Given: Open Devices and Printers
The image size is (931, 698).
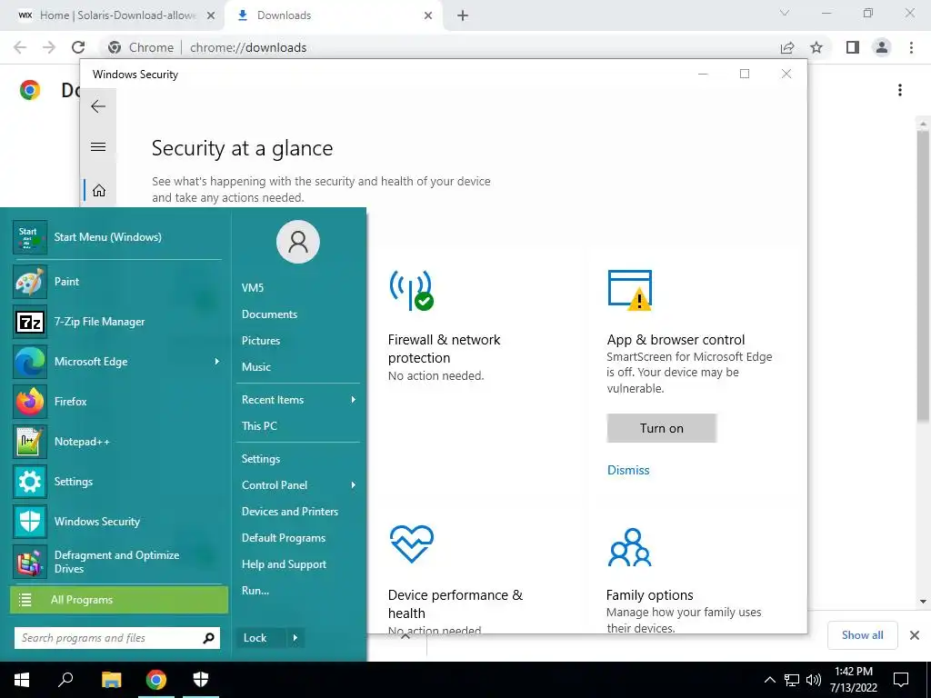Looking at the screenshot, I should coord(290,512).
